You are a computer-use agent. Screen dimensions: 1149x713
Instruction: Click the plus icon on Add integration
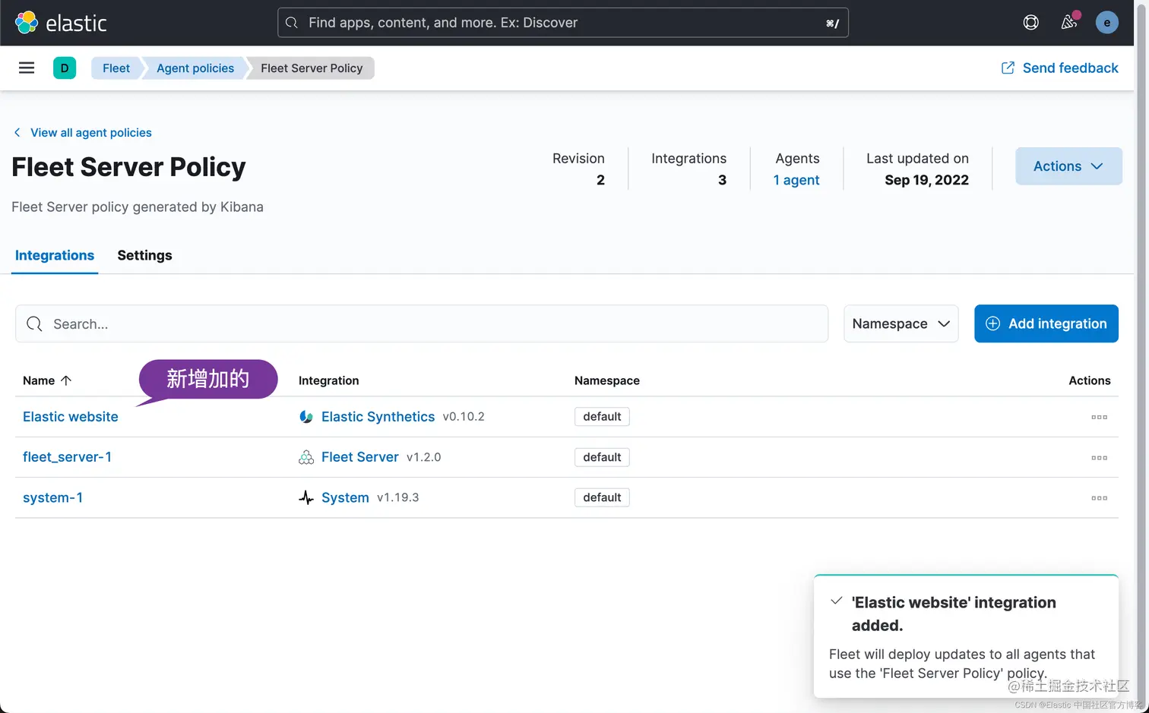coord(993,323)
